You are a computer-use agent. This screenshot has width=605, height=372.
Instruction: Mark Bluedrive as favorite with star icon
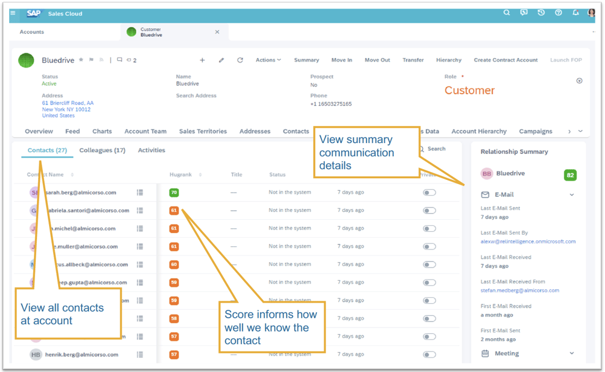[81, 60]
